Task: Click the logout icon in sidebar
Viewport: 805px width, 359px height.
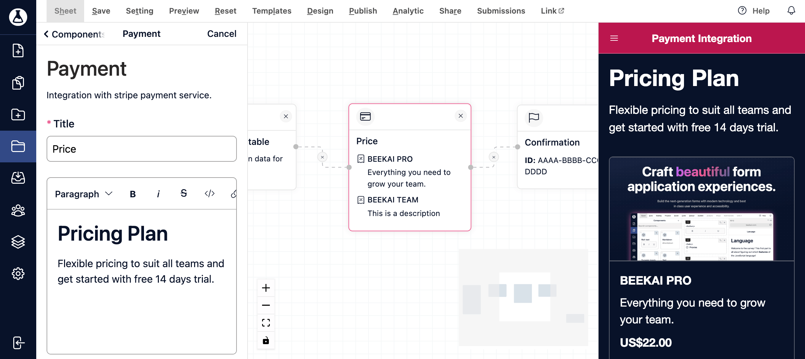Action: (18, 343)
